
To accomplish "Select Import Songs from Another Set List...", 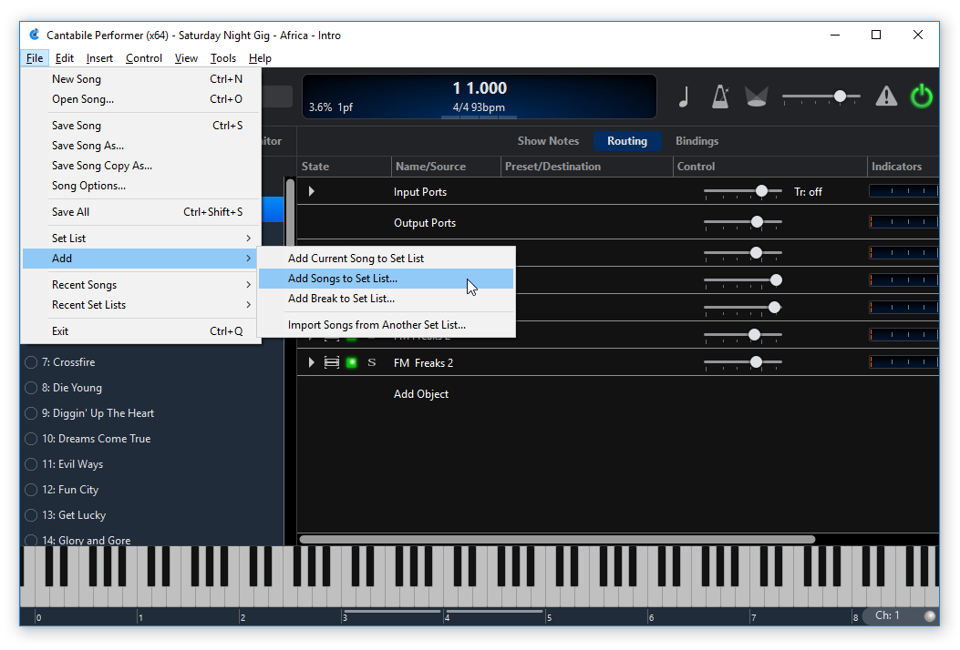I will pyautogui.click(x=387, y=325).
